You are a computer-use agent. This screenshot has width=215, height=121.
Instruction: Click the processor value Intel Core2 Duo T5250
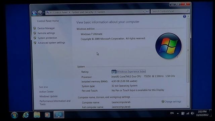click(x=143, y=76)
